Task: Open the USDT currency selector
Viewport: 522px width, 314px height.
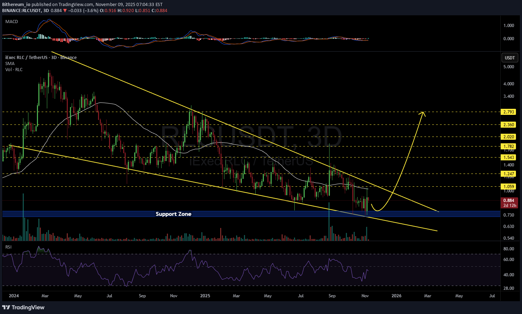Action: point(510,58)
